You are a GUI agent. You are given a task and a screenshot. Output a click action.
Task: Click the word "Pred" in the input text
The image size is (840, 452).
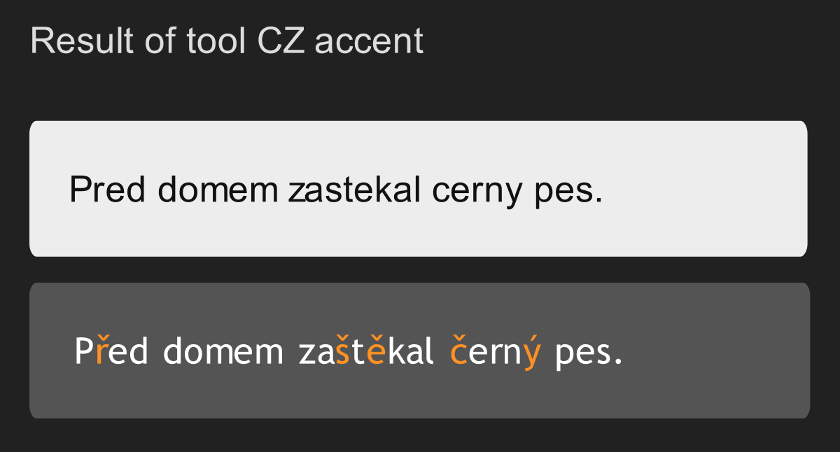[x=107, y=189]
